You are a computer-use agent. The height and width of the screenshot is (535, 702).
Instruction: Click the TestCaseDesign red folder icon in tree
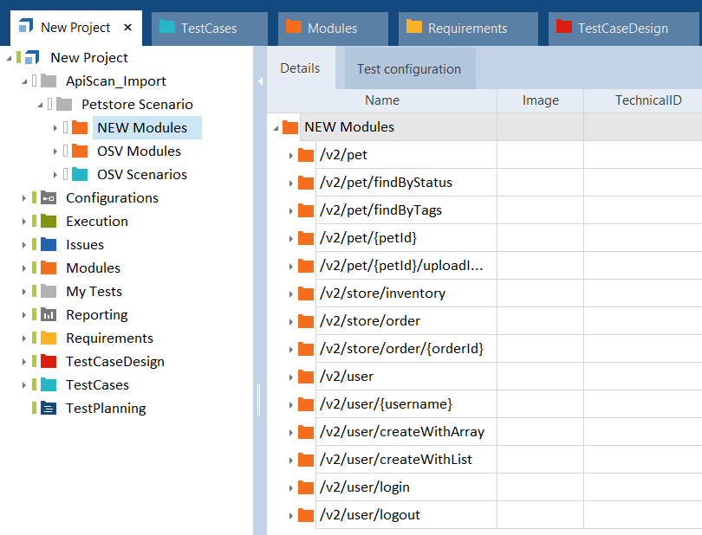click(x=49, y=361)
